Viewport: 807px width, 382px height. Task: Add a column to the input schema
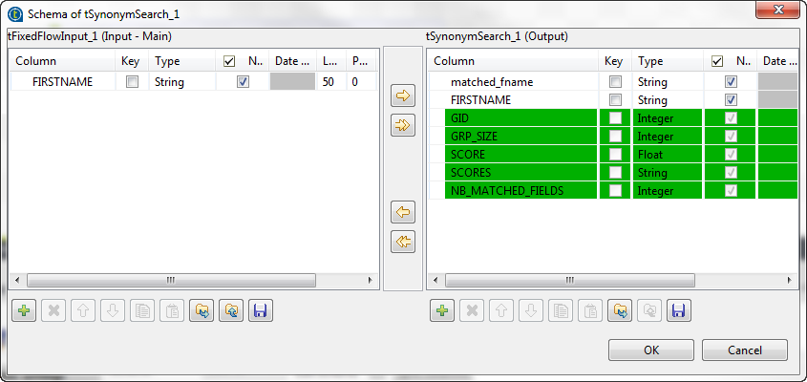[x=24, y=311]
